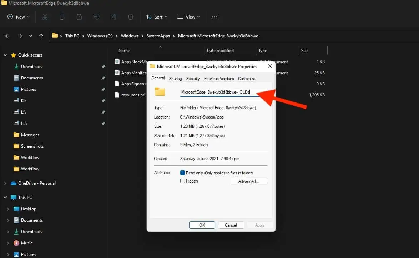This screenshot has height=258, width=419.
Task: Open the recent locations dropdown chevron
Action: pyautogui.click(x=31, y=36)
